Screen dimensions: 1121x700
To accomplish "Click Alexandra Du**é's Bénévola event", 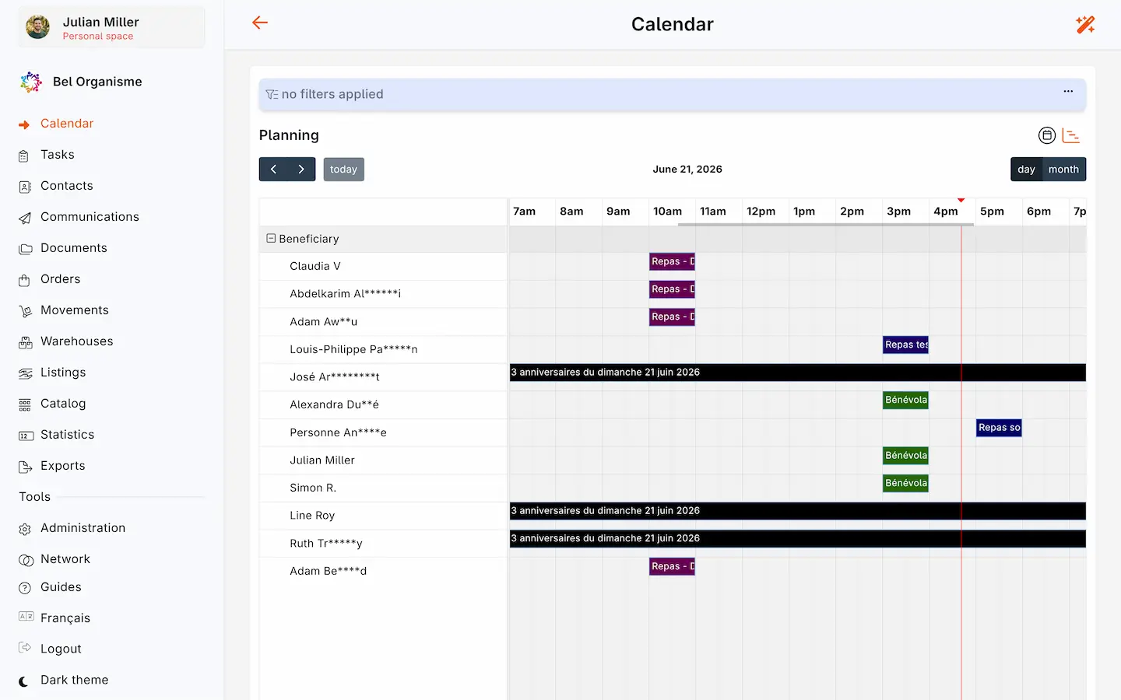I will pyautogui.click(x=906, y=400).
